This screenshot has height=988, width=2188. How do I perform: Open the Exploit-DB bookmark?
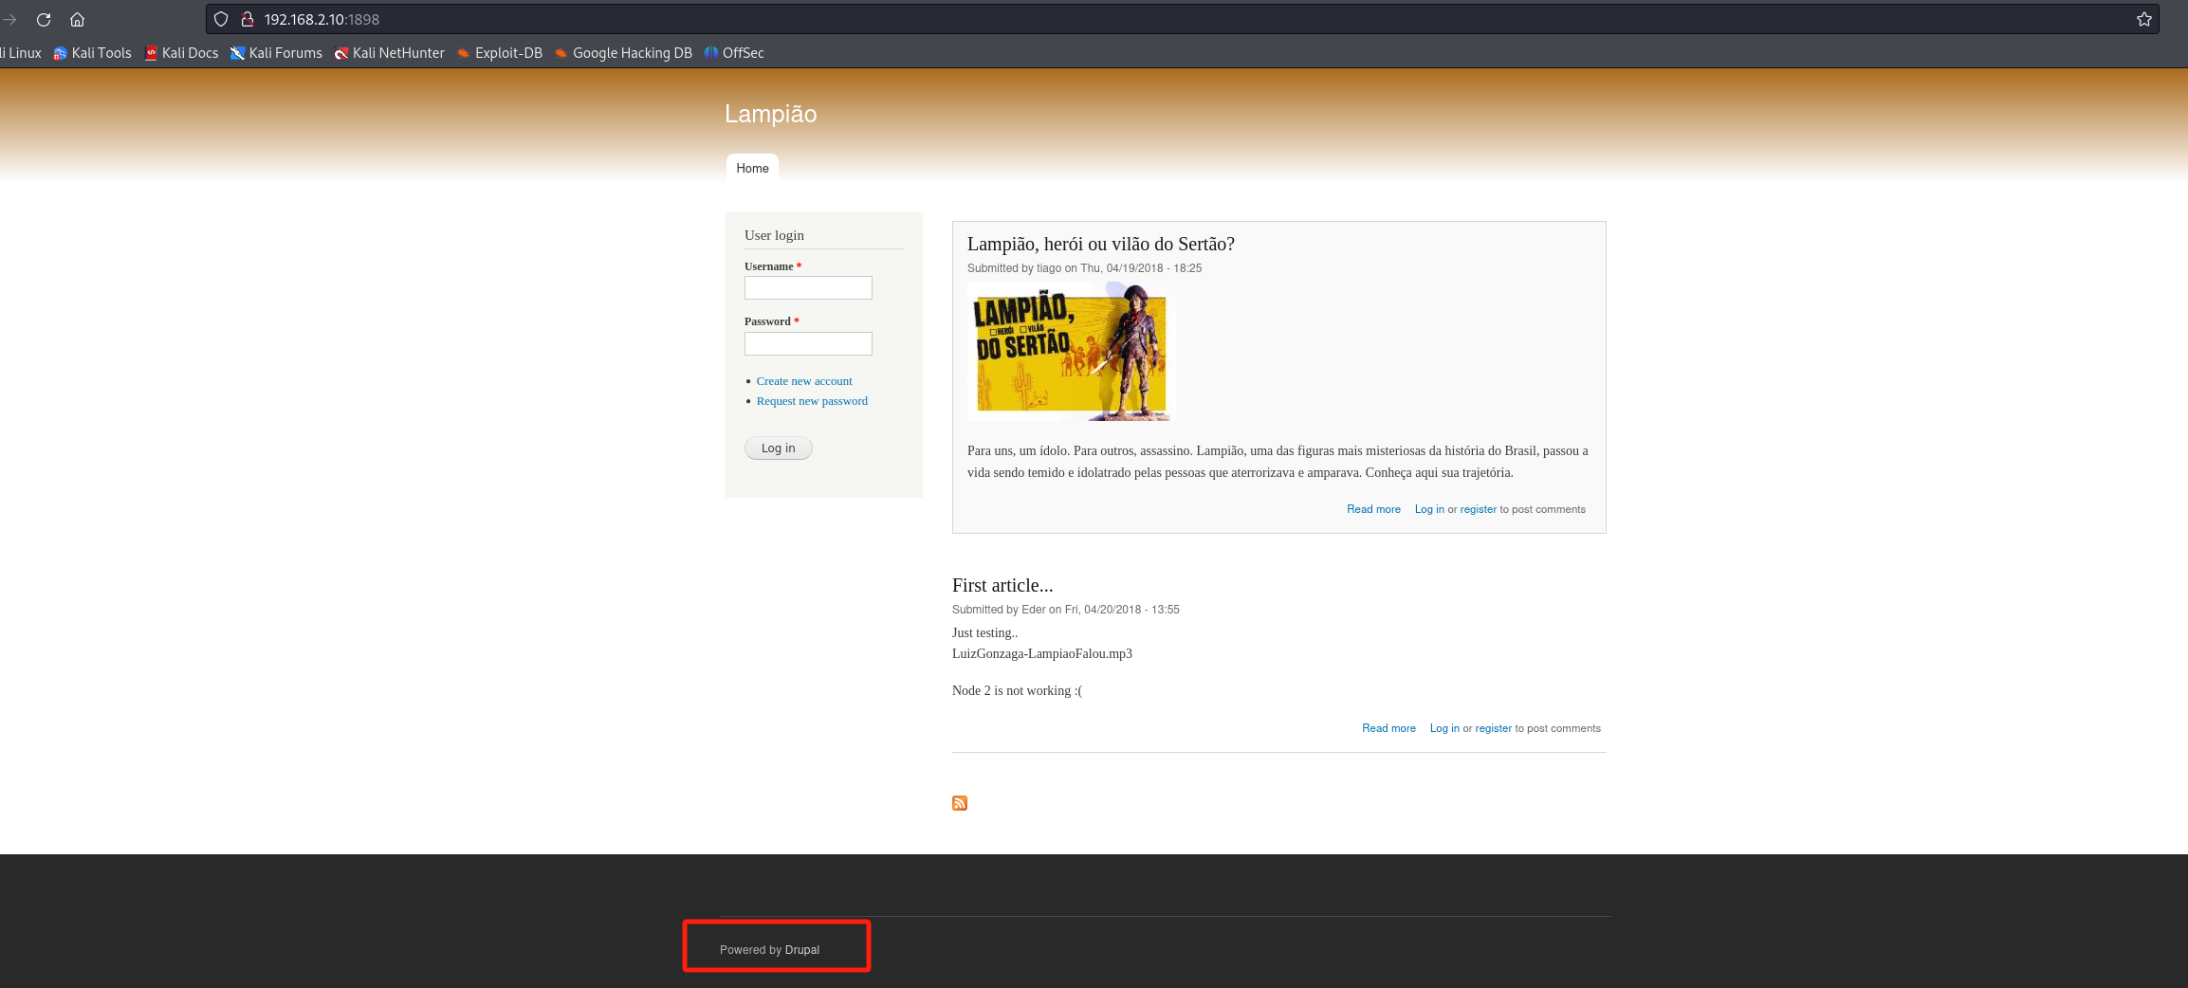pos(500,53)
